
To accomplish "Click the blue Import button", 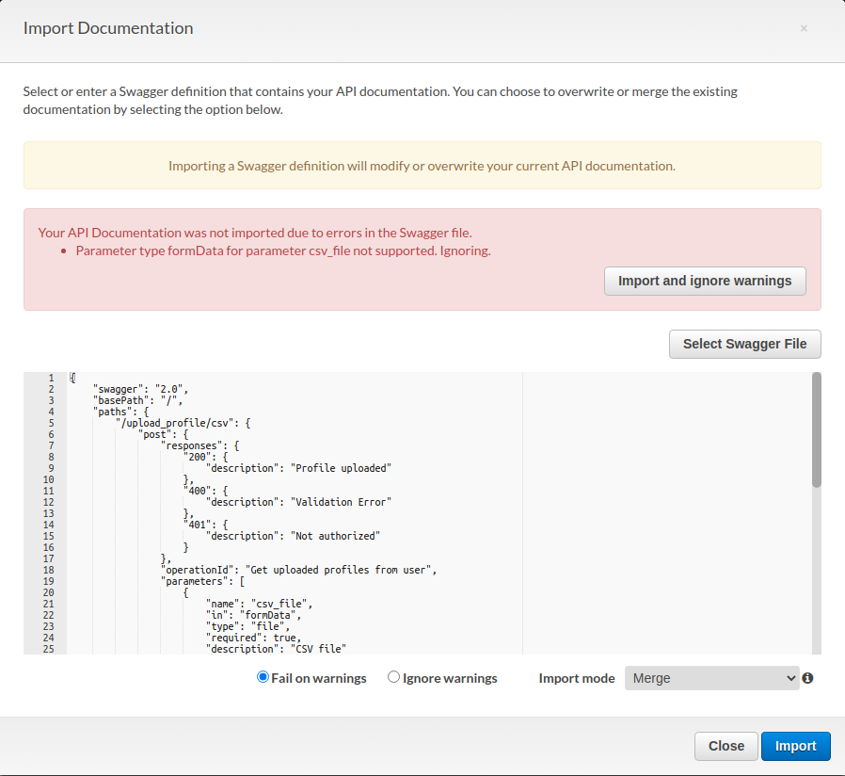I will pyautogui.click(x=795, y=746).
